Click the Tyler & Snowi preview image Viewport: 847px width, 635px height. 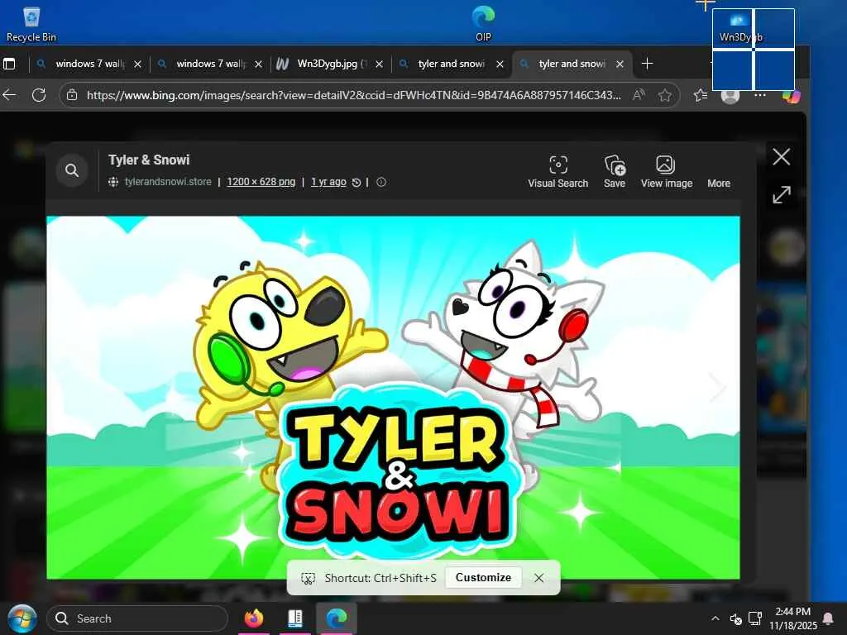click(393, 398)
